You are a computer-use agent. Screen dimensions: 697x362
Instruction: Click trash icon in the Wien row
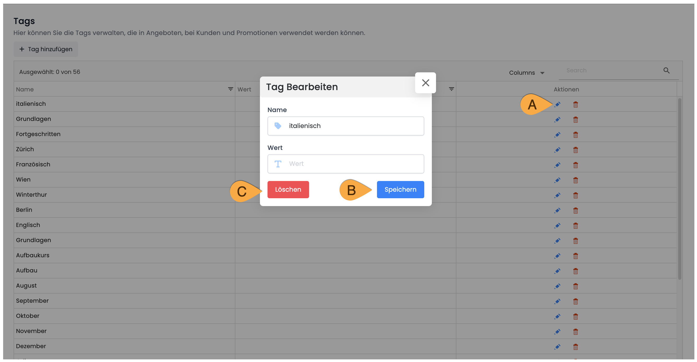pos(576,180)
